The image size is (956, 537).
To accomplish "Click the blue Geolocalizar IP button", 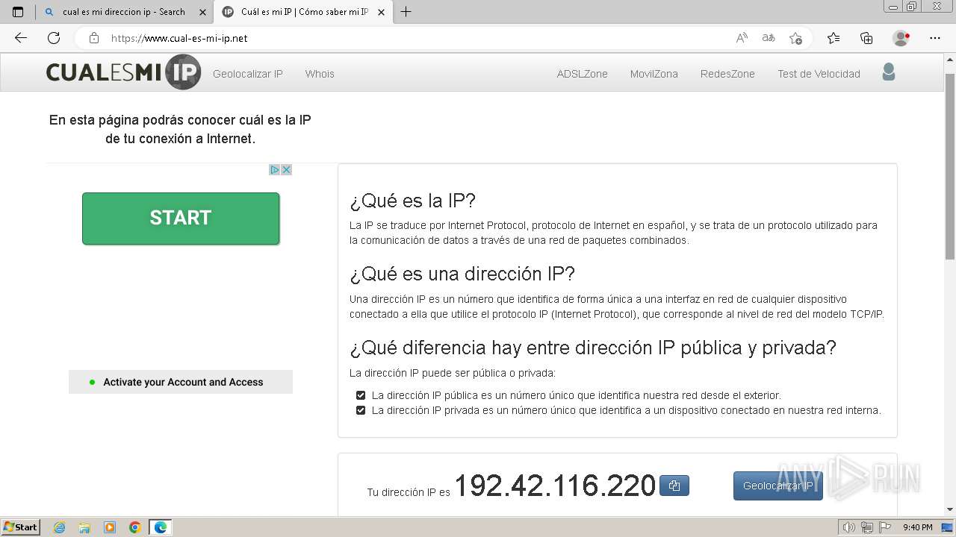I will [778, 486].
